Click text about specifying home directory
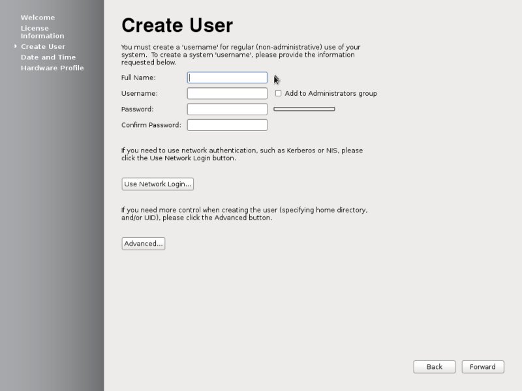Screen dimensions: 522x391 click(244, 214)
